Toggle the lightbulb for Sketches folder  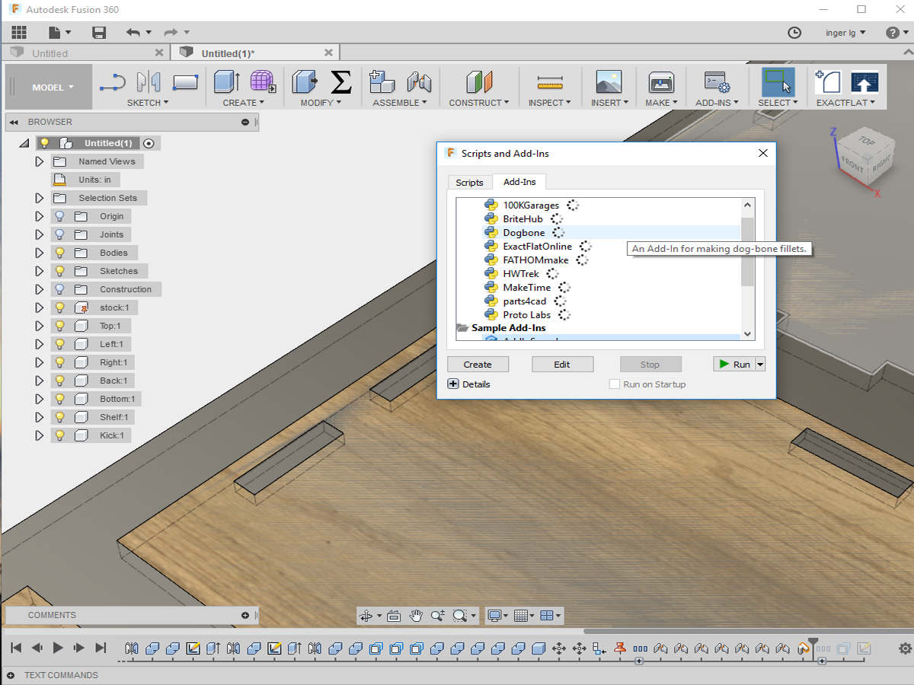pos(60,271)
